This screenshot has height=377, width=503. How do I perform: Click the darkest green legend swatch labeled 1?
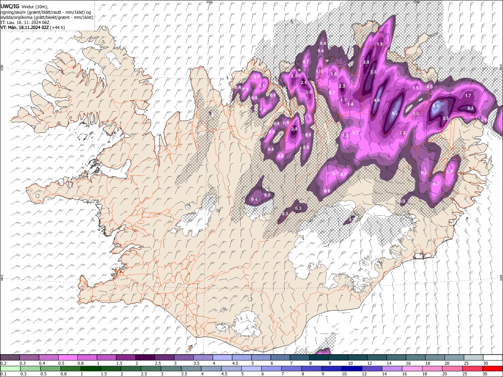click(x=90, y=368)
